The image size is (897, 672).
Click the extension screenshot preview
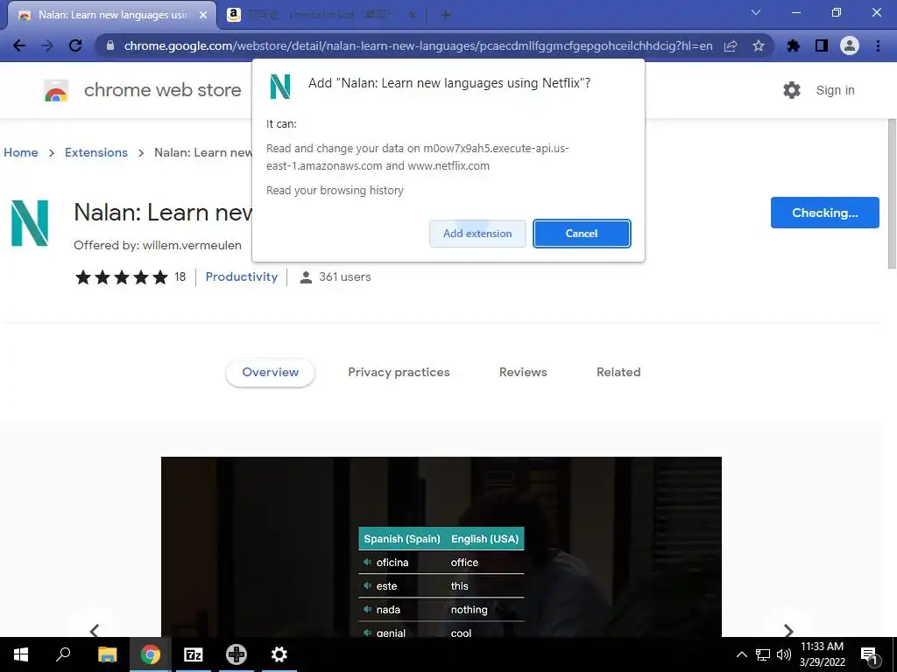click(x=441, y=547)
